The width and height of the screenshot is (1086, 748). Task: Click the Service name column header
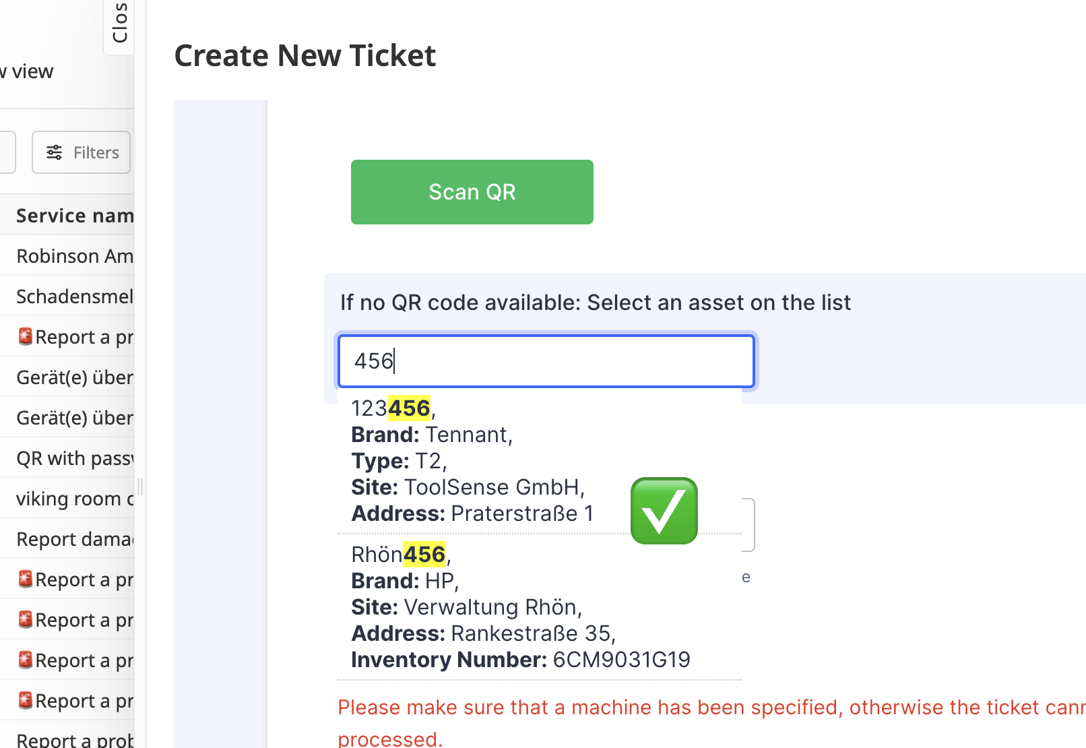(x=74, y=216)
